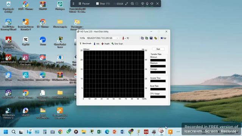Screen dimensions: 242x136
Task: Open File Explorer from taskbar
Action: coord(84,132)
